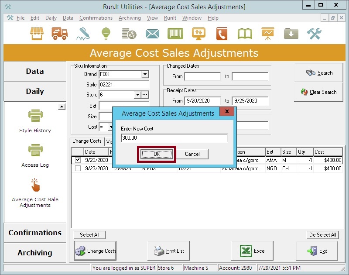
Task: Open the Edit menu
Action: click(x=35, y=18)
